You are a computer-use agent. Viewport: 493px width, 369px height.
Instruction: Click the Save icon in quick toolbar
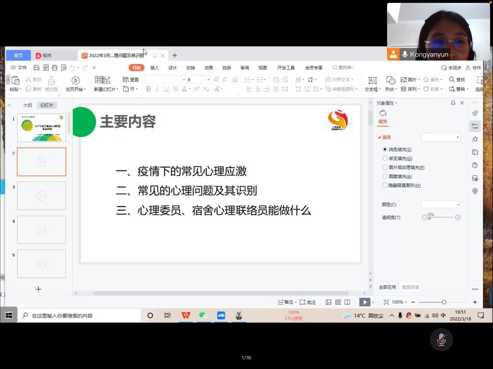tap(37, 68)
